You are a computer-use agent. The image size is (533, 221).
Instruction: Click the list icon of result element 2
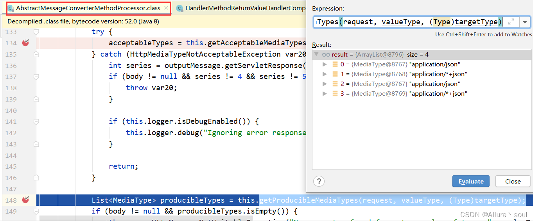(x=335, y=84)
